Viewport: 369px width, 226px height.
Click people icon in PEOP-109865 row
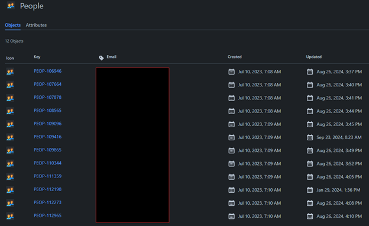[x=10, y=150]
